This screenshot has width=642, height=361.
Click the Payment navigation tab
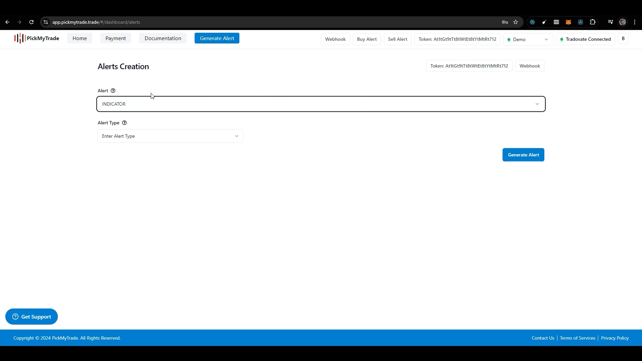(x=115, y=38)
